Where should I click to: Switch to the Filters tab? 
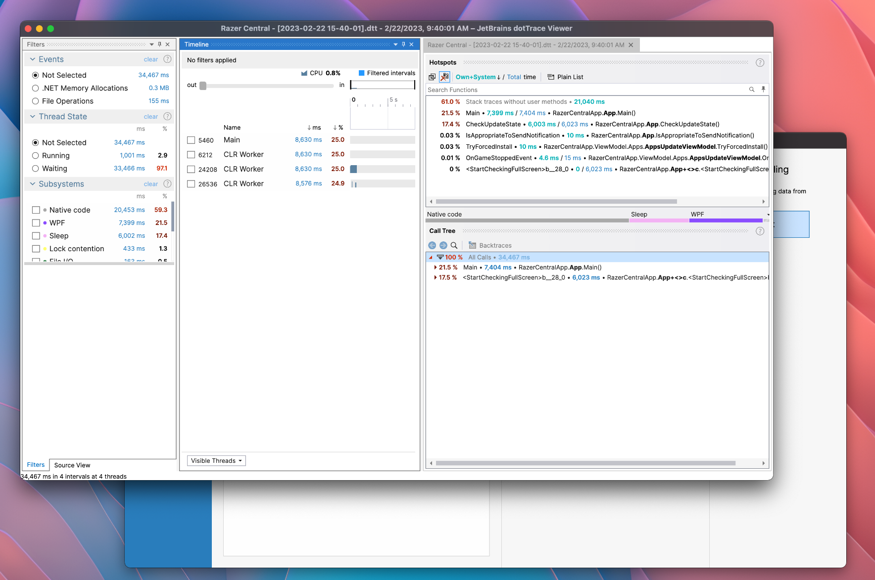coord(36,465)
